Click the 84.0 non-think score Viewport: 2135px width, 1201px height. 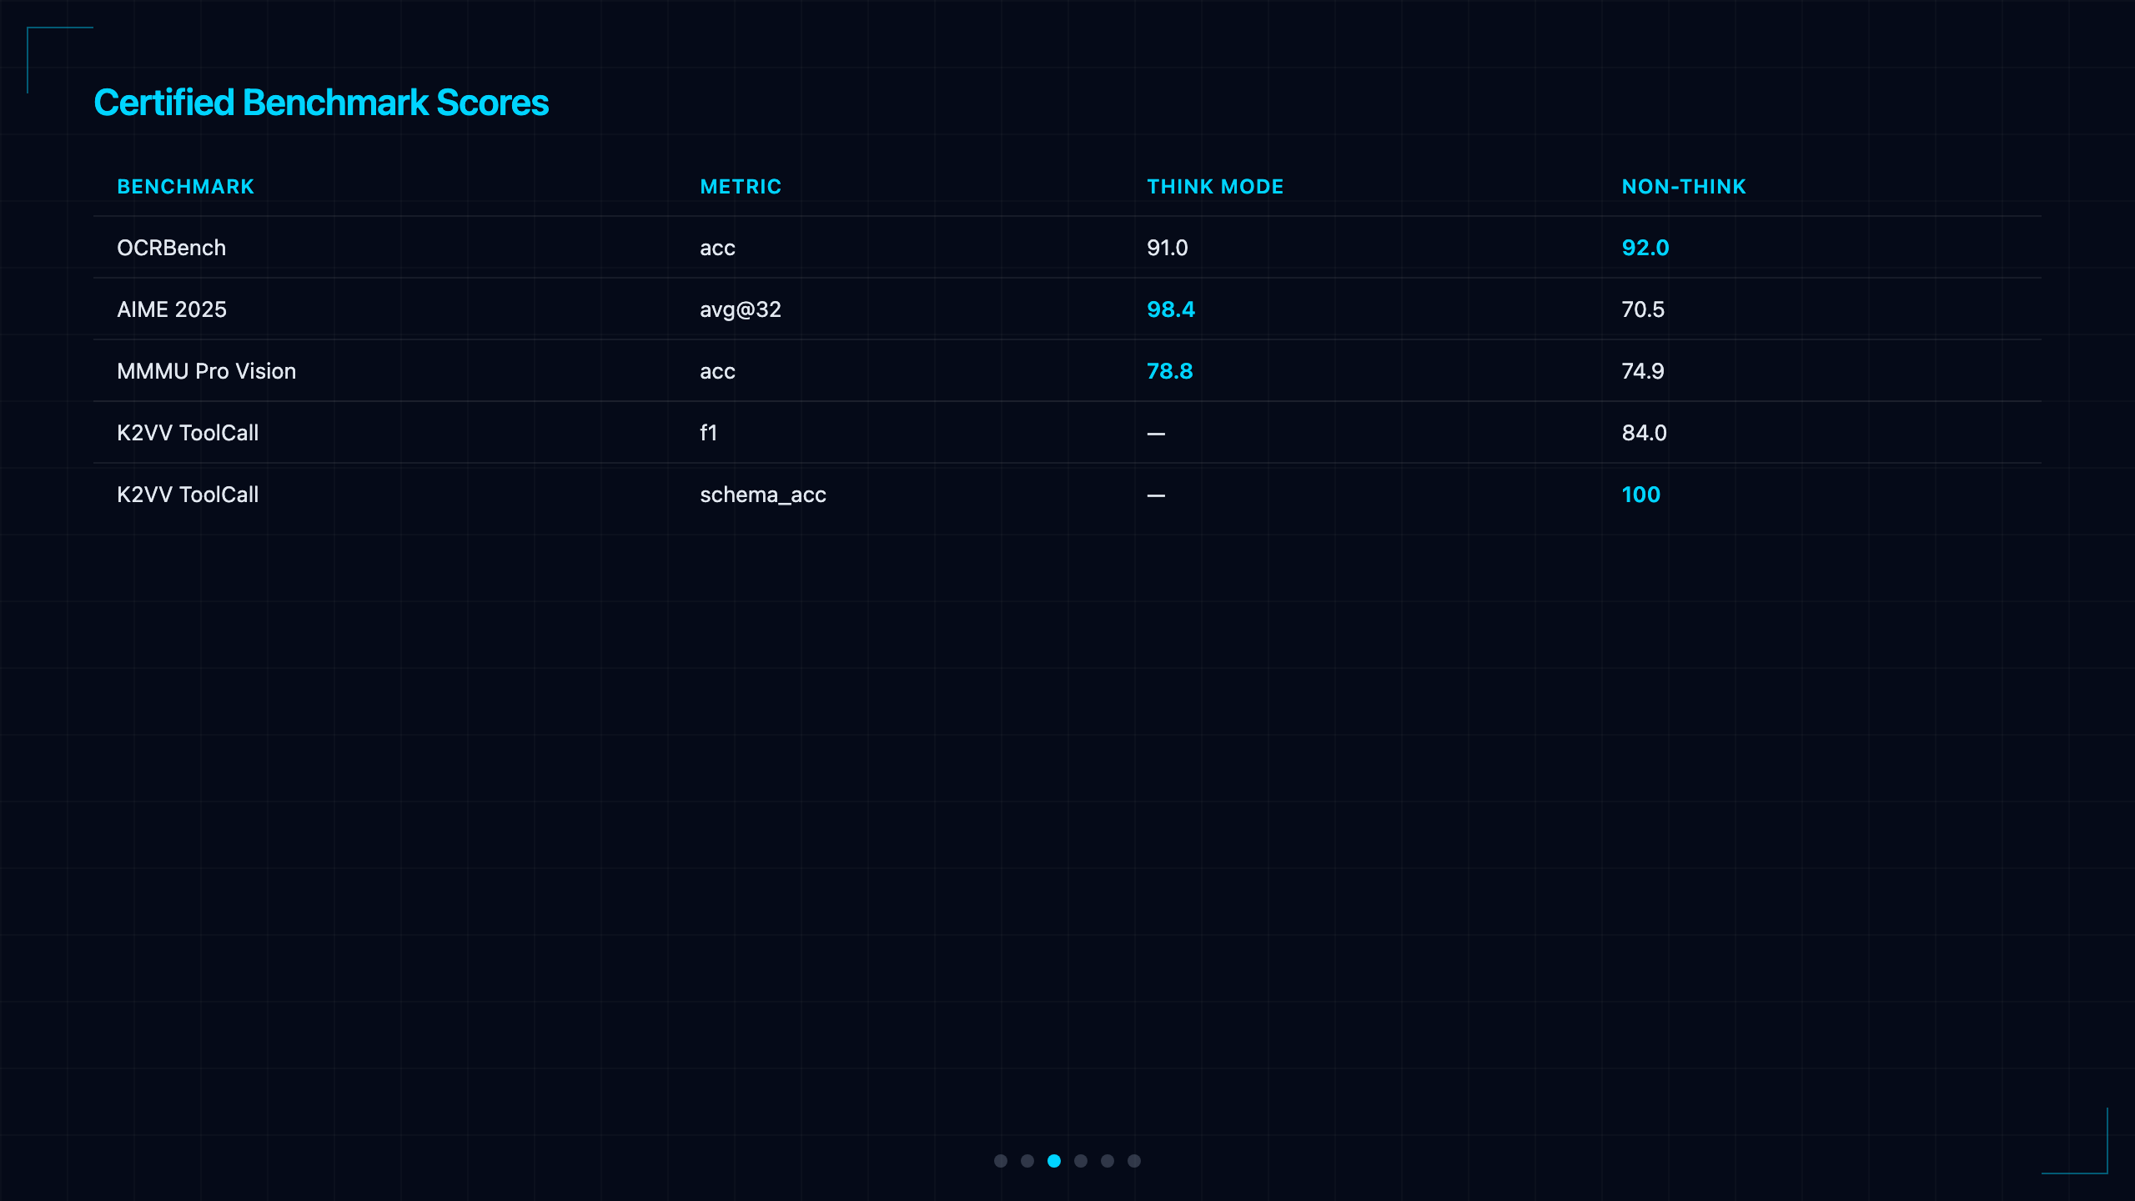1644,433
